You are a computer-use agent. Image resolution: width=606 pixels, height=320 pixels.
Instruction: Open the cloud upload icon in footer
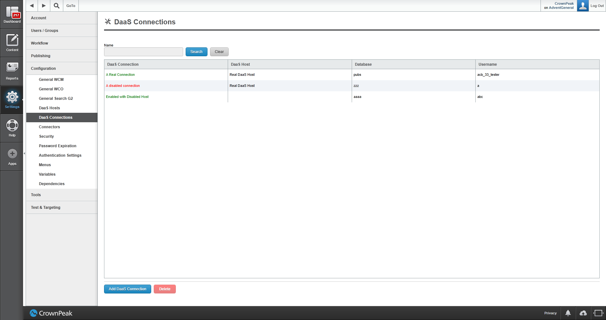(x=583, y=313)
